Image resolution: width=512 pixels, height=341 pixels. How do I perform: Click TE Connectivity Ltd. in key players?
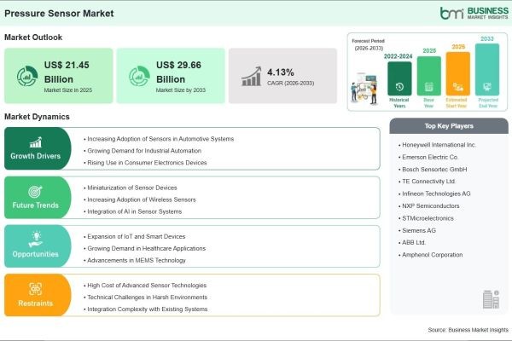coord(427,182)
